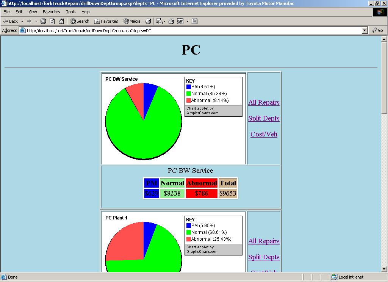Open All Repairs link for PC Plant 1
The width and height of the screenshot is (388, 282).
264,241
